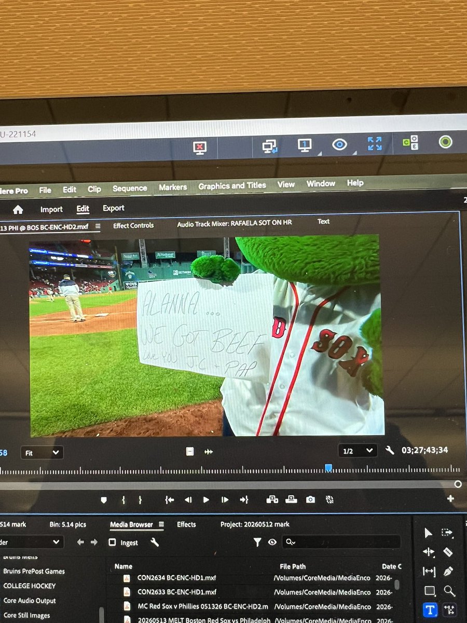The height and width of the screenshot is (623, 467).
Task: Switch to the Text panel tab
Action: click(323, 221)
